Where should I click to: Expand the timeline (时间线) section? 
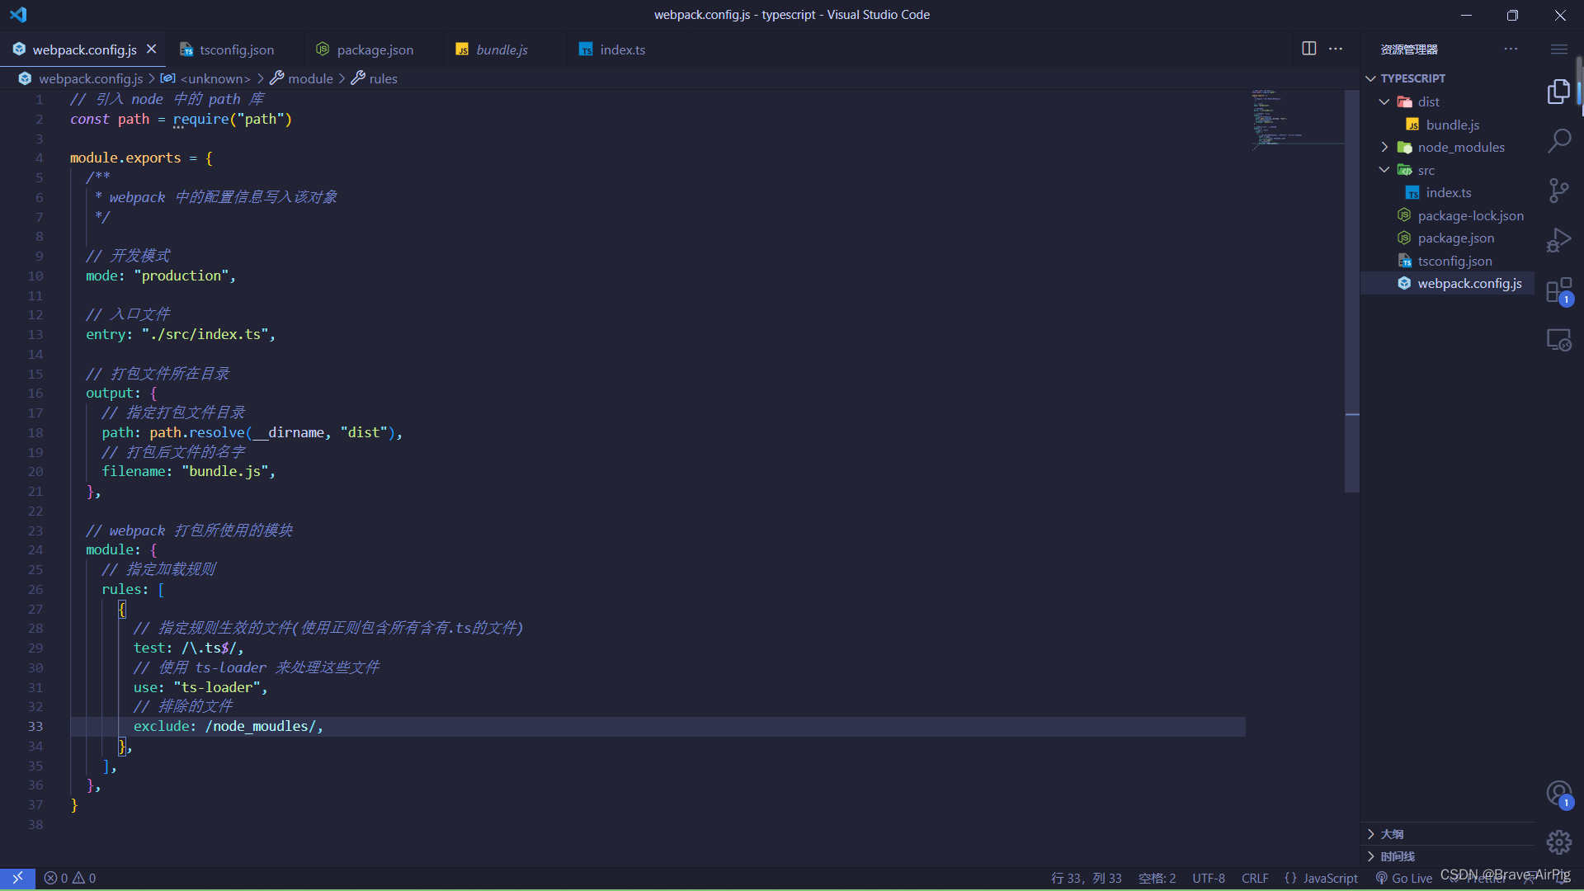point(1447,856)
